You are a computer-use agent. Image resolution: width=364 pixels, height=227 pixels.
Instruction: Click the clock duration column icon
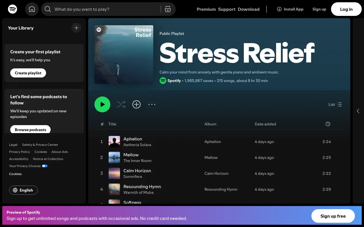coord(328,124)
